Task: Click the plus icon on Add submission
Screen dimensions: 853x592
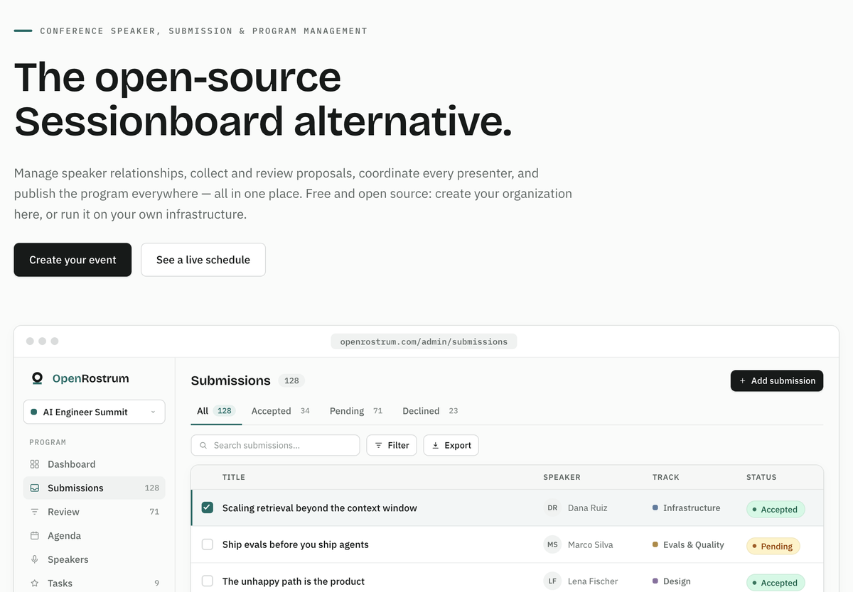Action: pyautogui.click(x=743, y=381)
